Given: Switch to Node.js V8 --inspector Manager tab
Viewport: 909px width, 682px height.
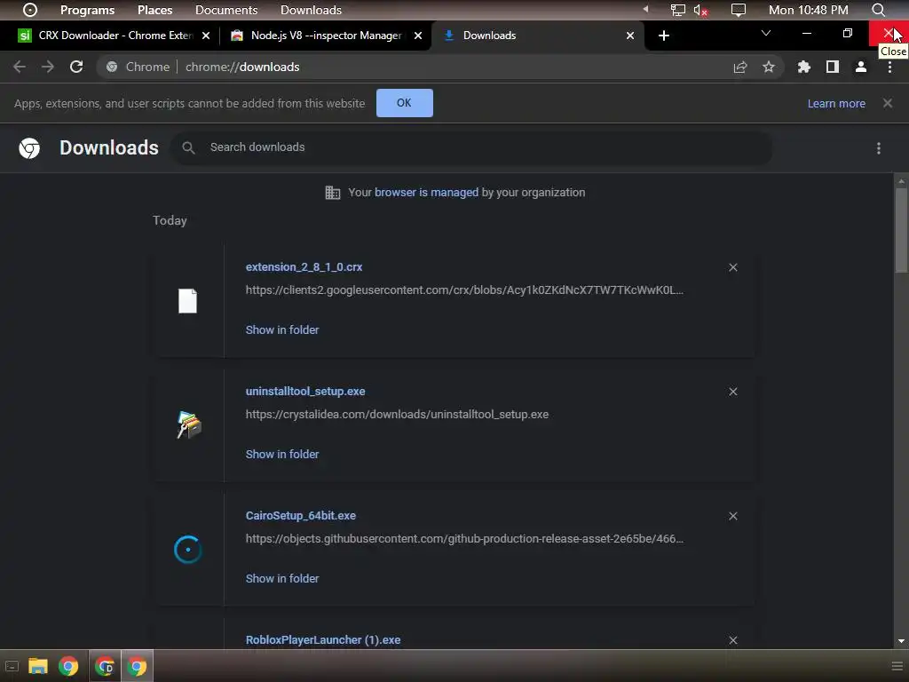Looking at the screenshot, I should click(x=325, y=36).
